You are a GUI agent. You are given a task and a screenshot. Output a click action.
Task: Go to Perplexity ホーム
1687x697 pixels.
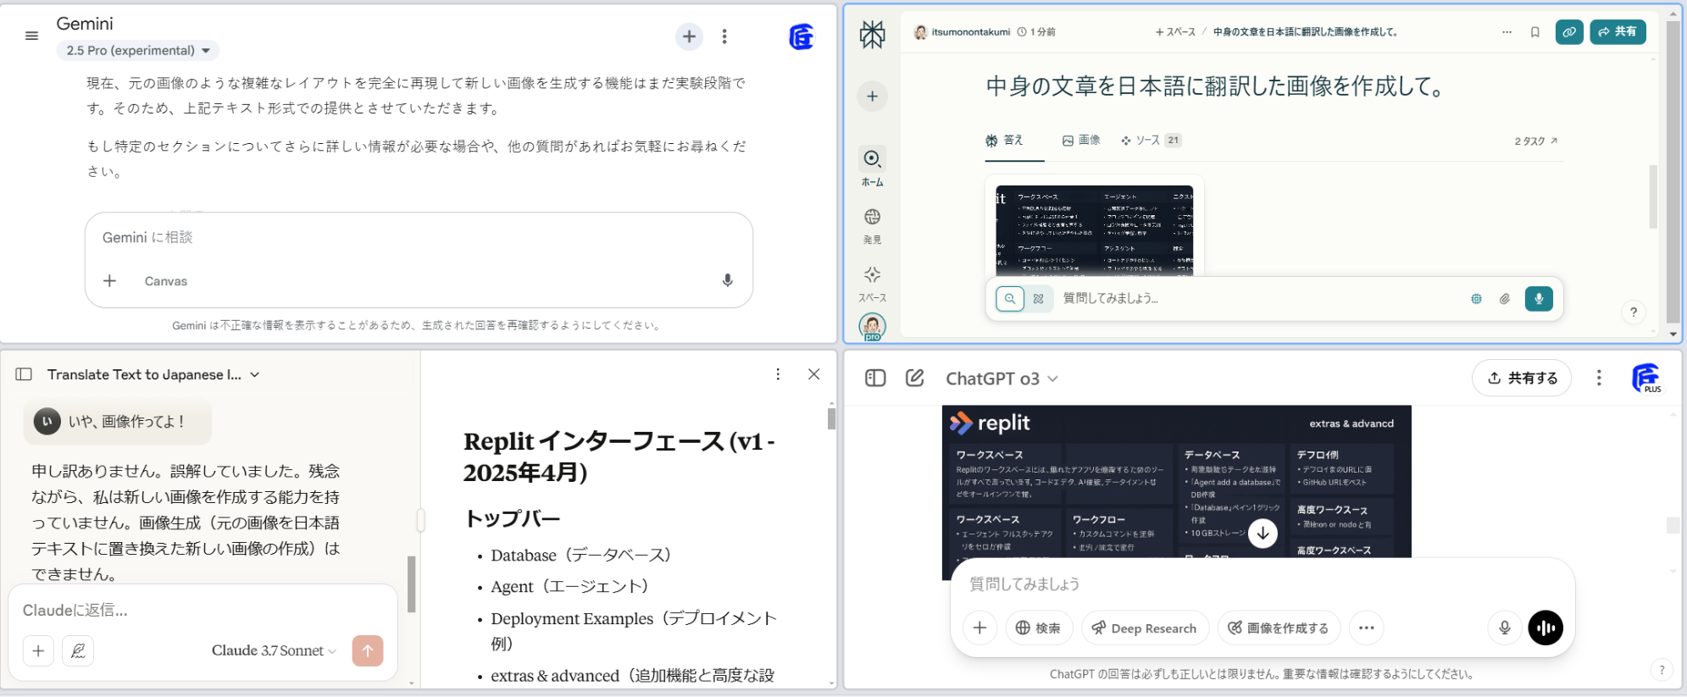click(872, 168)
